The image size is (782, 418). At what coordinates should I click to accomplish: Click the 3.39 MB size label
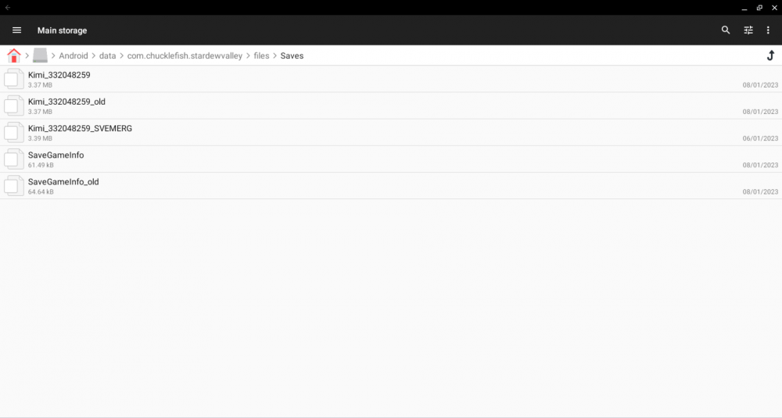pyautogui.click(x=40, y=138)
